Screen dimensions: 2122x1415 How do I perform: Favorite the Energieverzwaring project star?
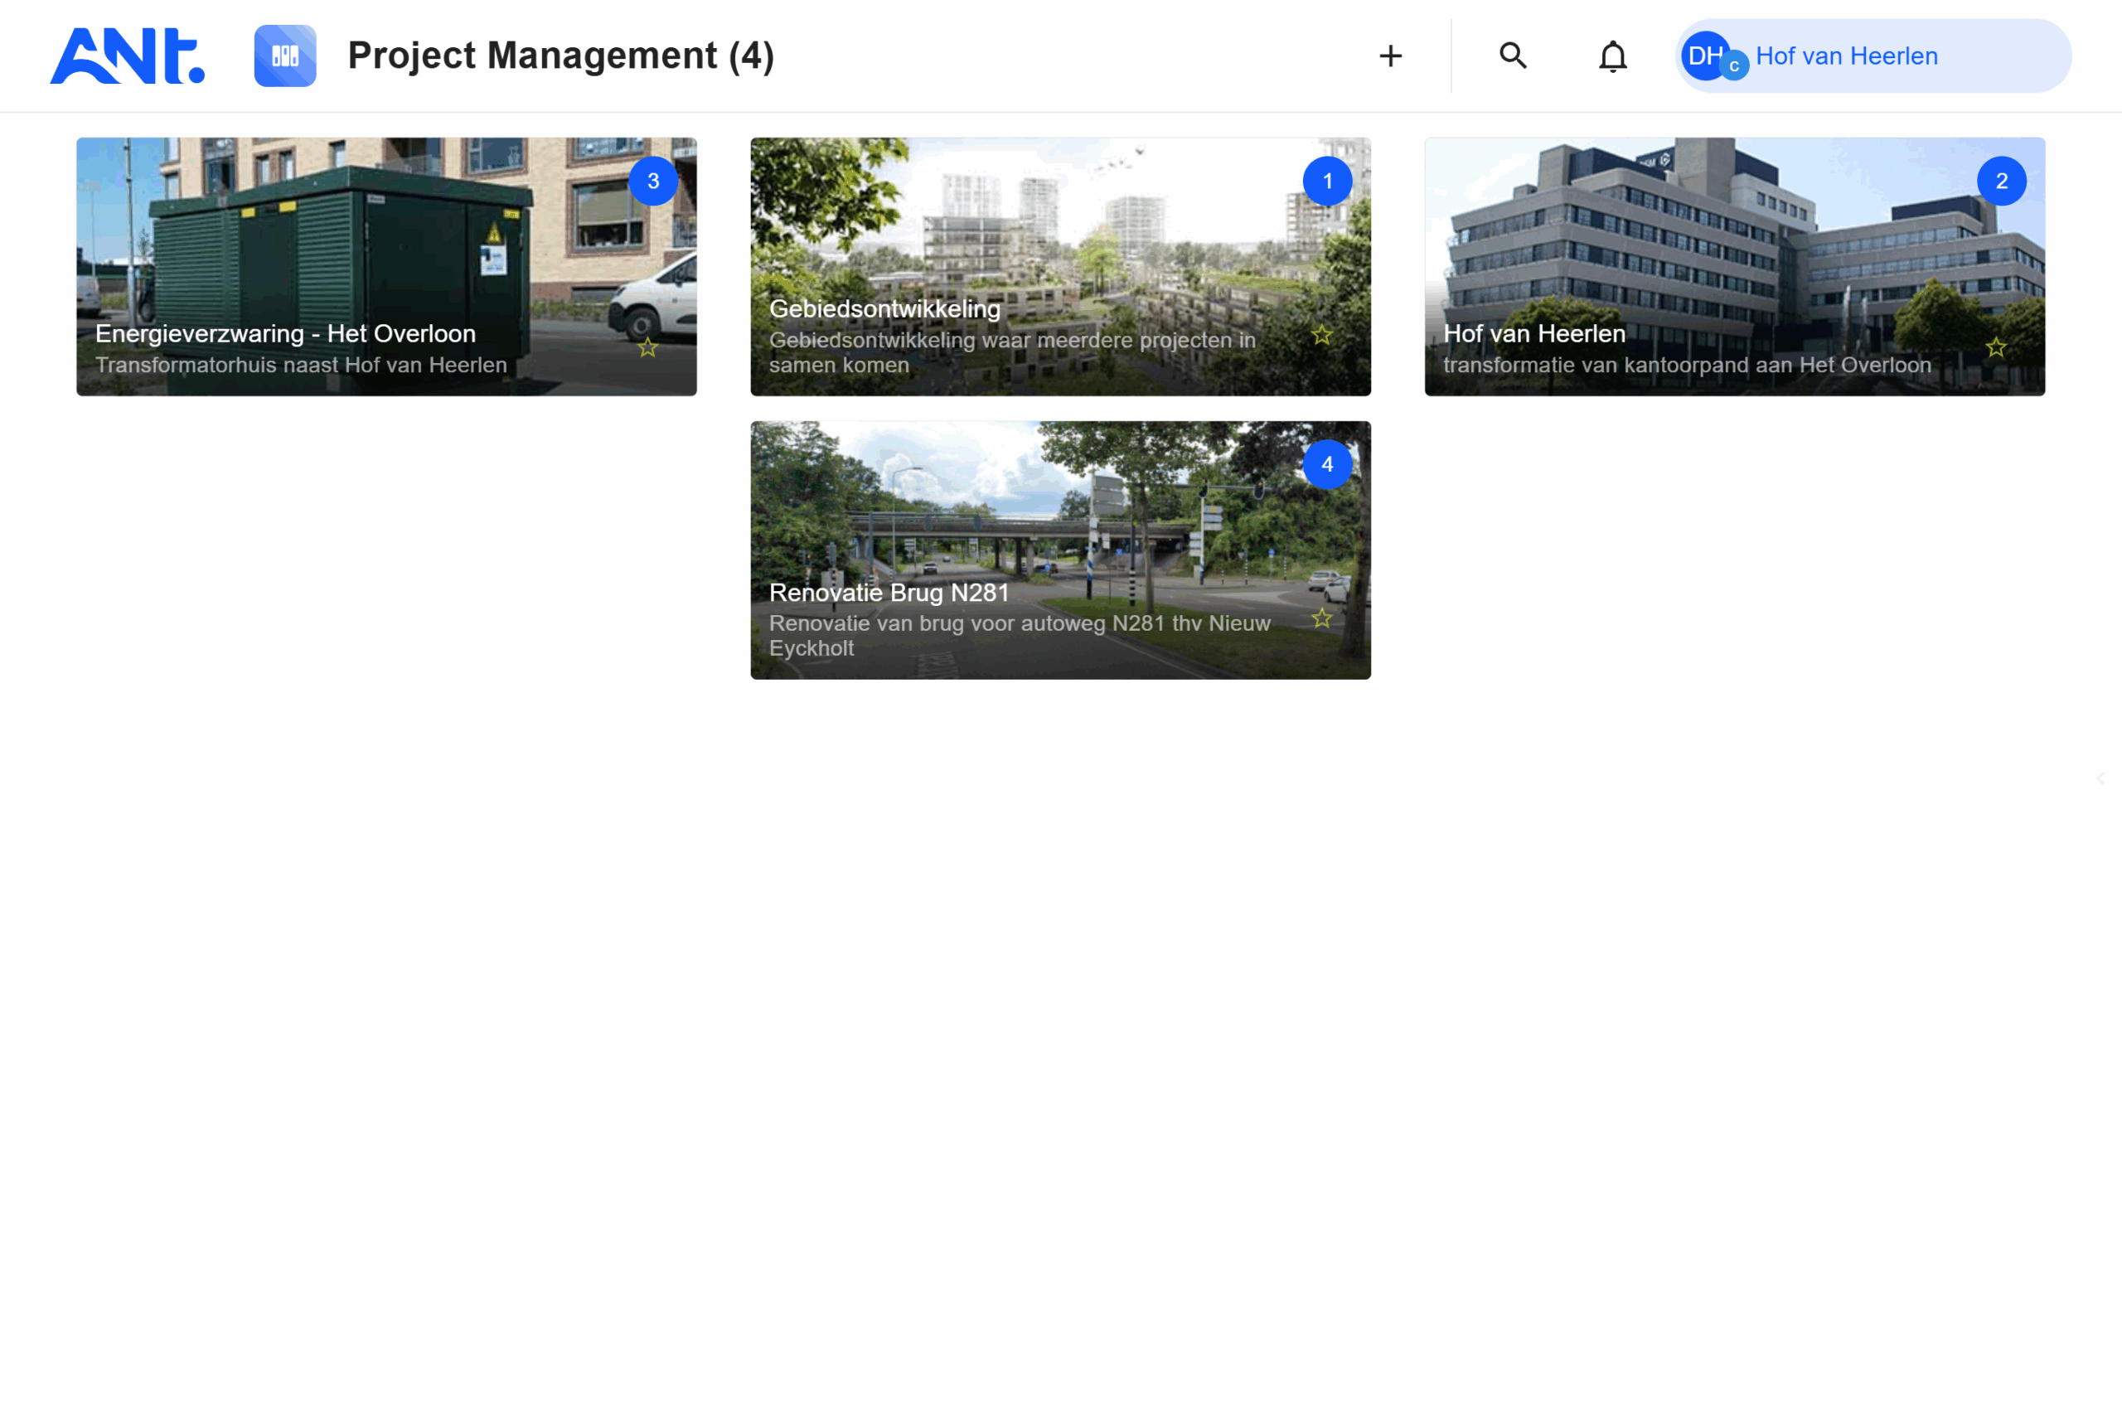(x=647, y=347)
